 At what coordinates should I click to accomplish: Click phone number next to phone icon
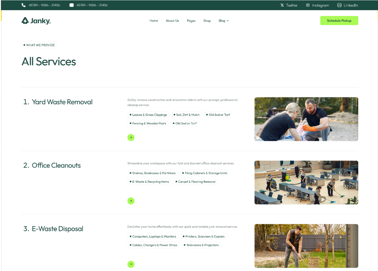44,5
